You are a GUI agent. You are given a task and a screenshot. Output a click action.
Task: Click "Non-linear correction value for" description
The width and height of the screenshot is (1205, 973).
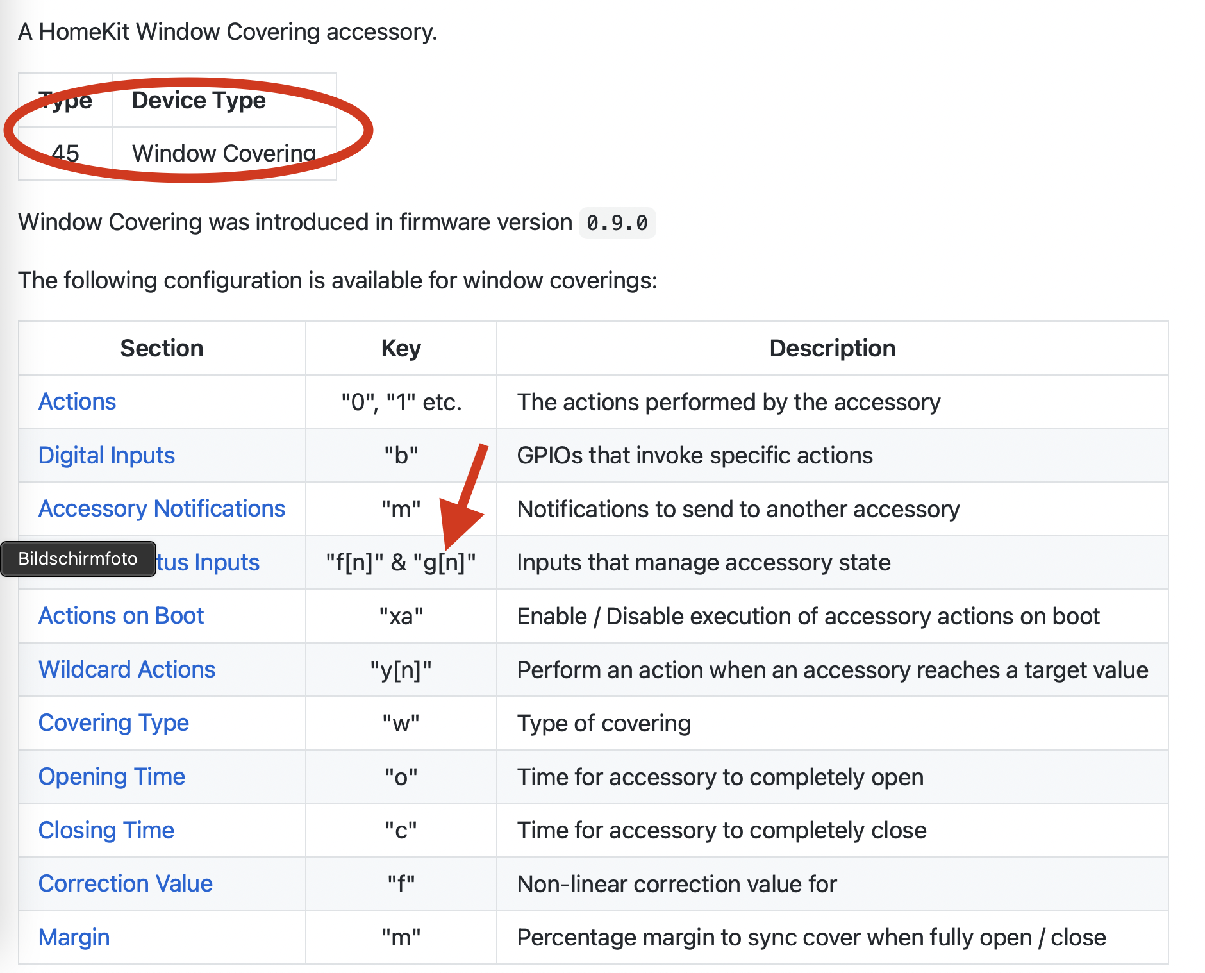677,885
